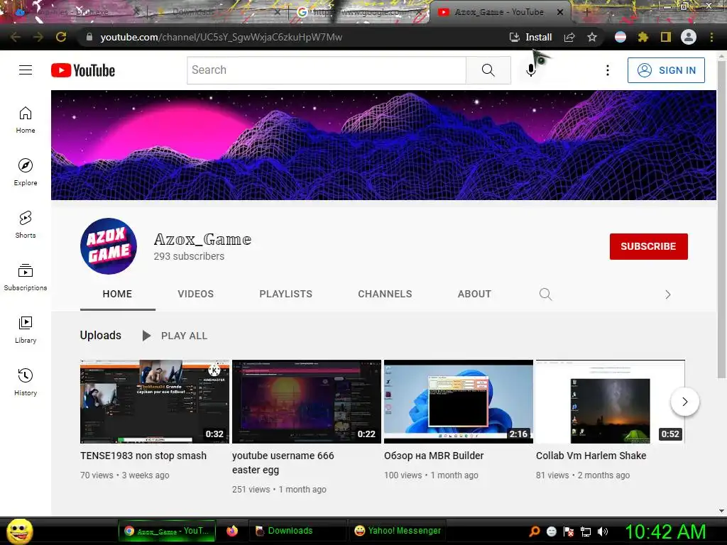Open 'Обзор на MBR Builder' video title

click(434, 456)
